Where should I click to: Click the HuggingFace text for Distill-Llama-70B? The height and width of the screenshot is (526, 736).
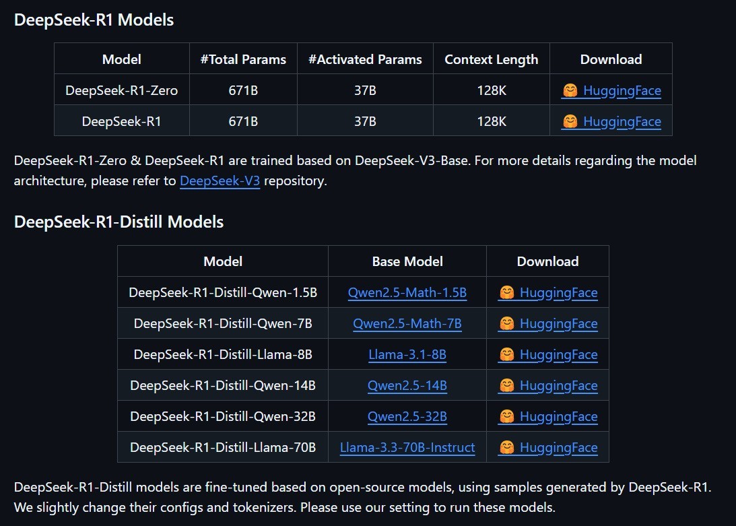click(x=559, y=448)
